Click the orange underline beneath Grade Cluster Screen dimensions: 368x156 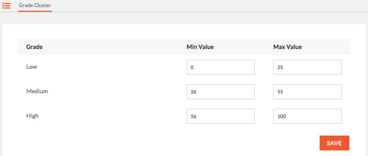click(x=35, y=11)
